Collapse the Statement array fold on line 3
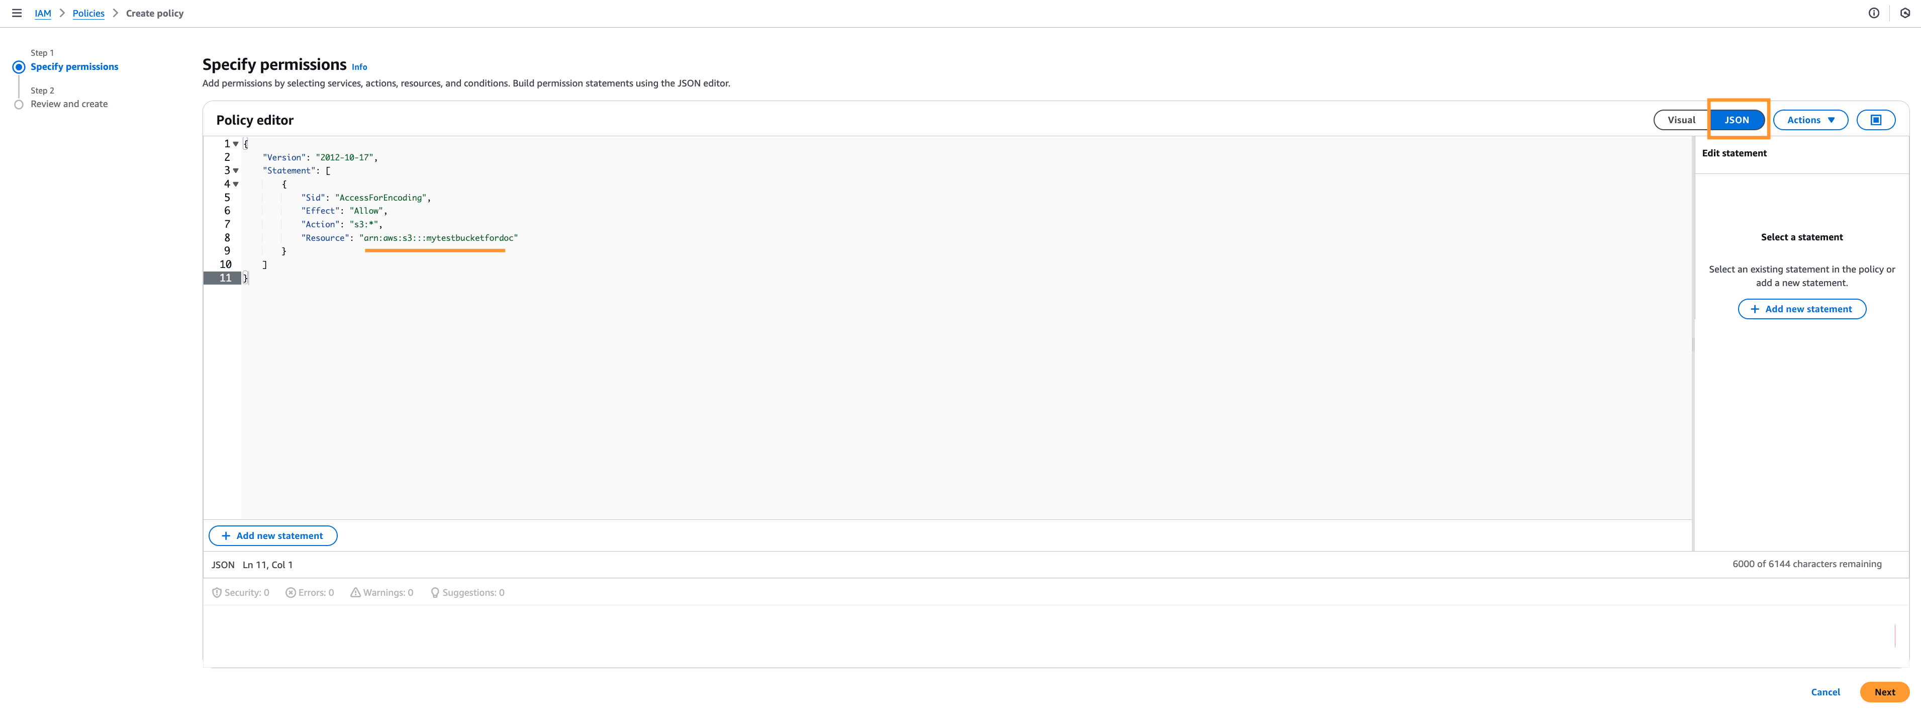The width and height of the screenshot is (1921, 722). point(236,171)
